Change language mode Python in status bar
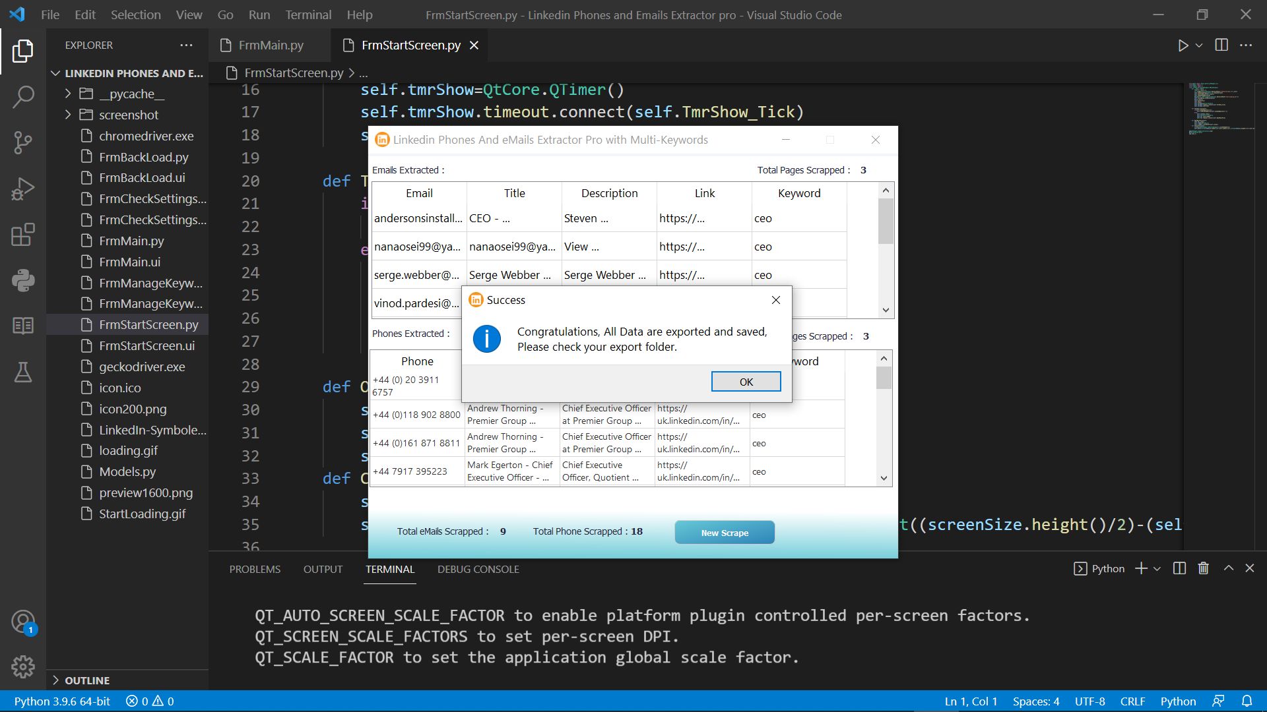This screenshot has height=712, width=1267. (x=1178, y=701)
